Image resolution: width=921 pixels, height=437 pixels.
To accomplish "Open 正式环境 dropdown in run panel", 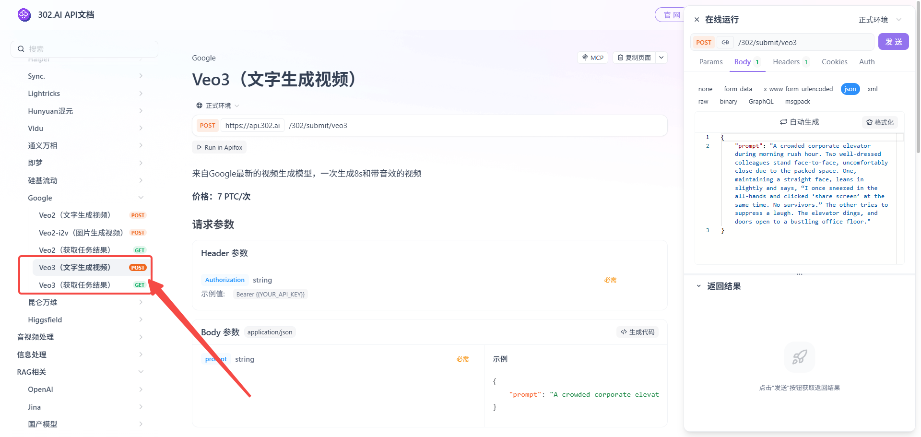I will click(x=880, y=20).
